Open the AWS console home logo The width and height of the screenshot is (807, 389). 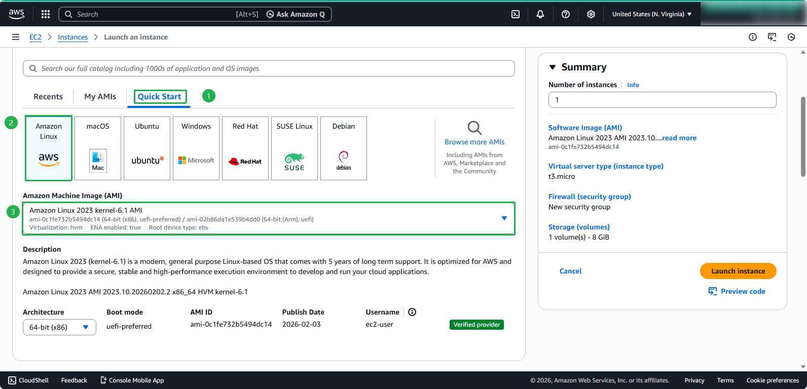click(x=16, y=14)
